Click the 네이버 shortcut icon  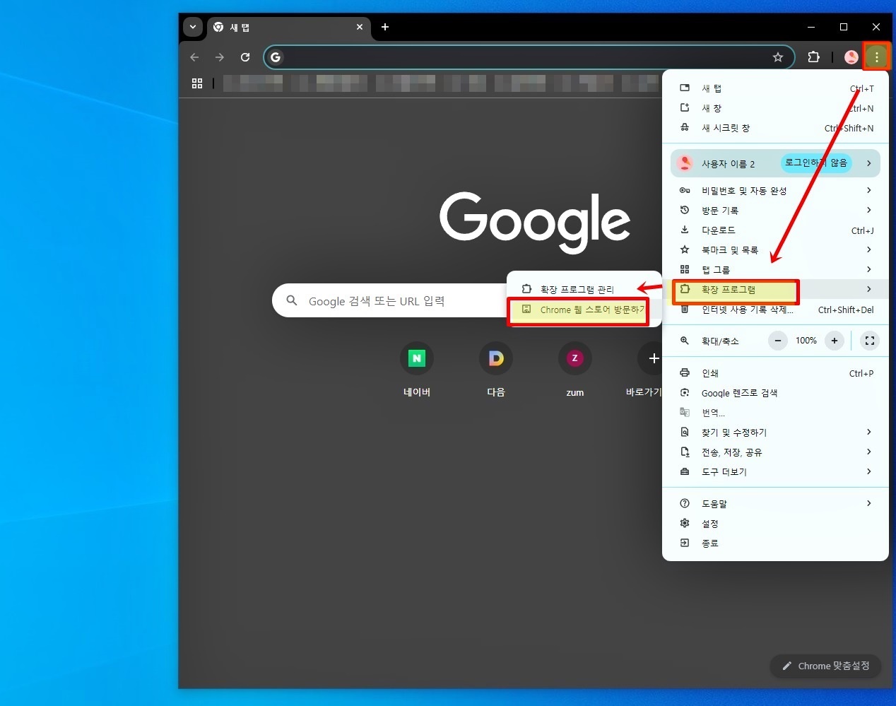tap(417, 358)
